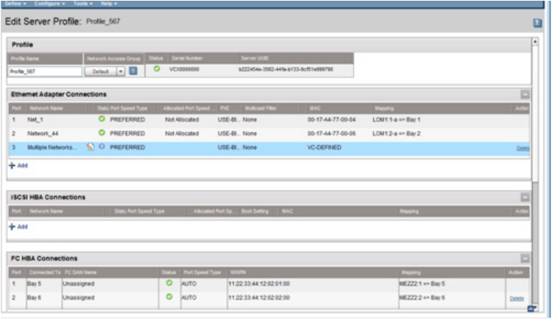The height and width of the screenshot is (319, 552).
Task: Click mapping LOM1:2-a => Bay 2
Action: (397, 133)
